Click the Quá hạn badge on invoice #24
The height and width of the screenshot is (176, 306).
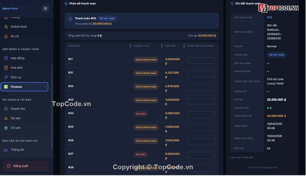pos(140,114)
